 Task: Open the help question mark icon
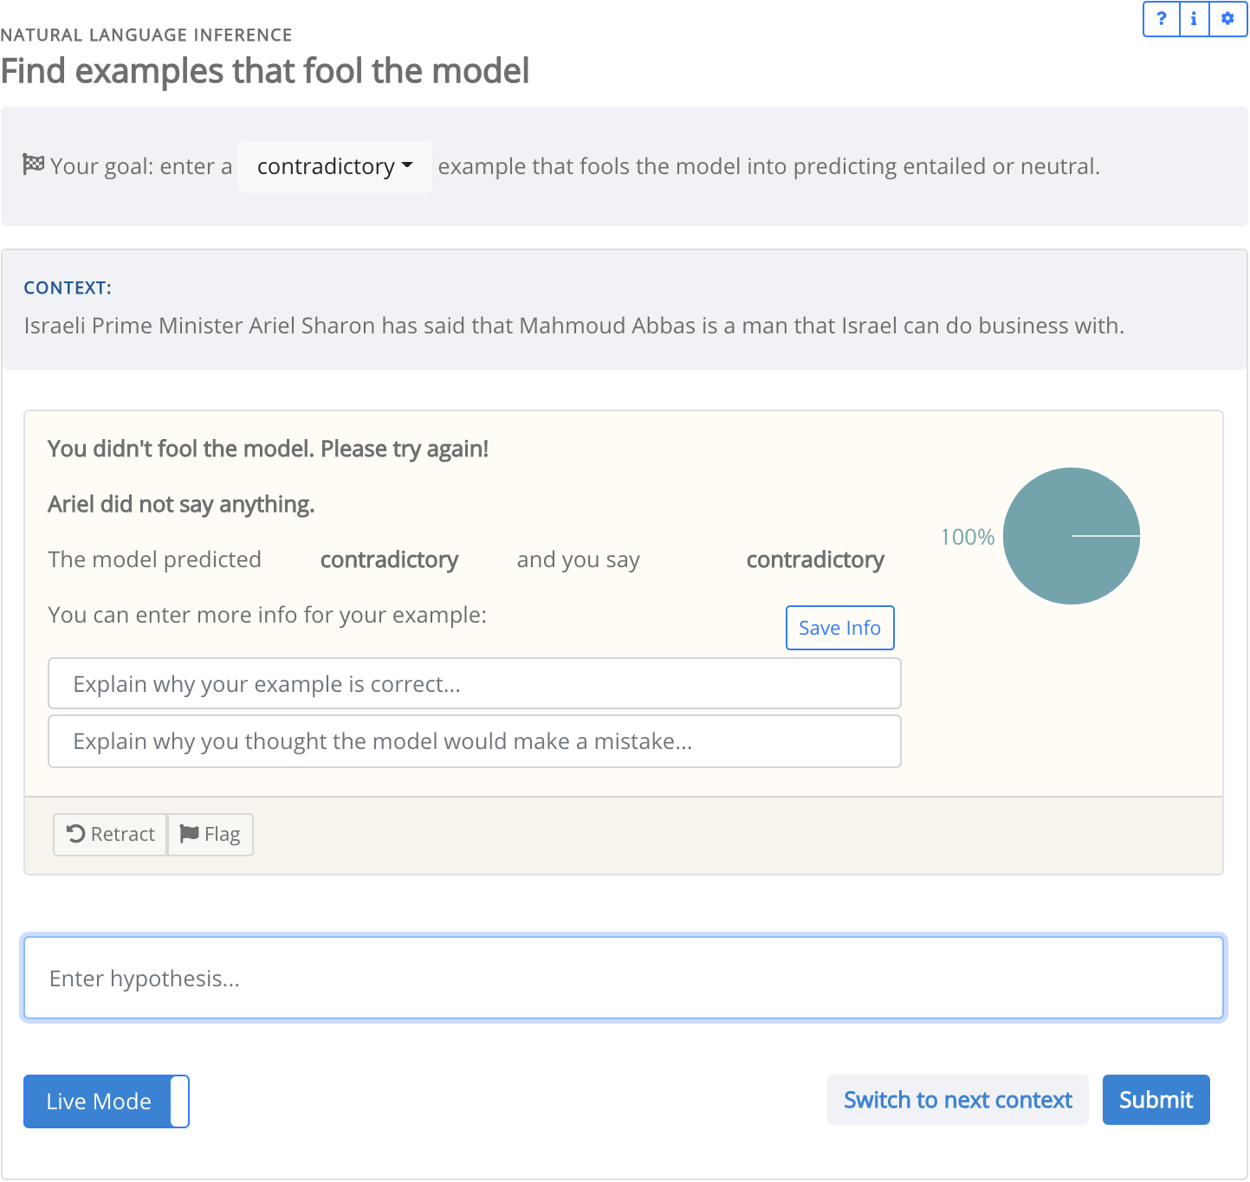pos(1162,19)
